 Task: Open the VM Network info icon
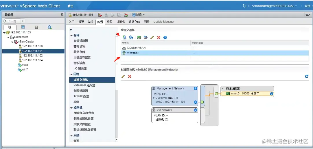196,110
